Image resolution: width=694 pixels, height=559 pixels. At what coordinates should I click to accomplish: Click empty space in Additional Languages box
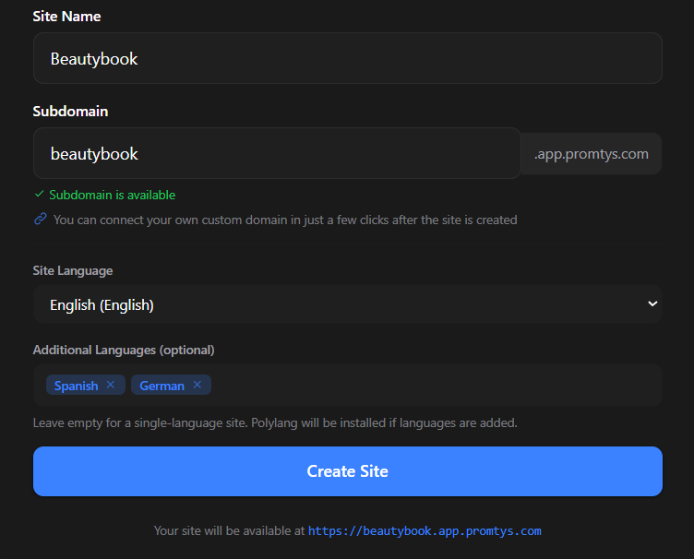pos(434,386)
